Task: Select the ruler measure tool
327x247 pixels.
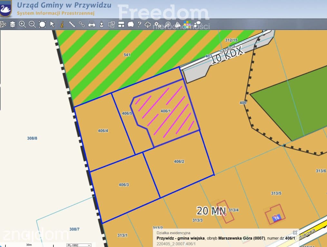Action: click(72, 24)
